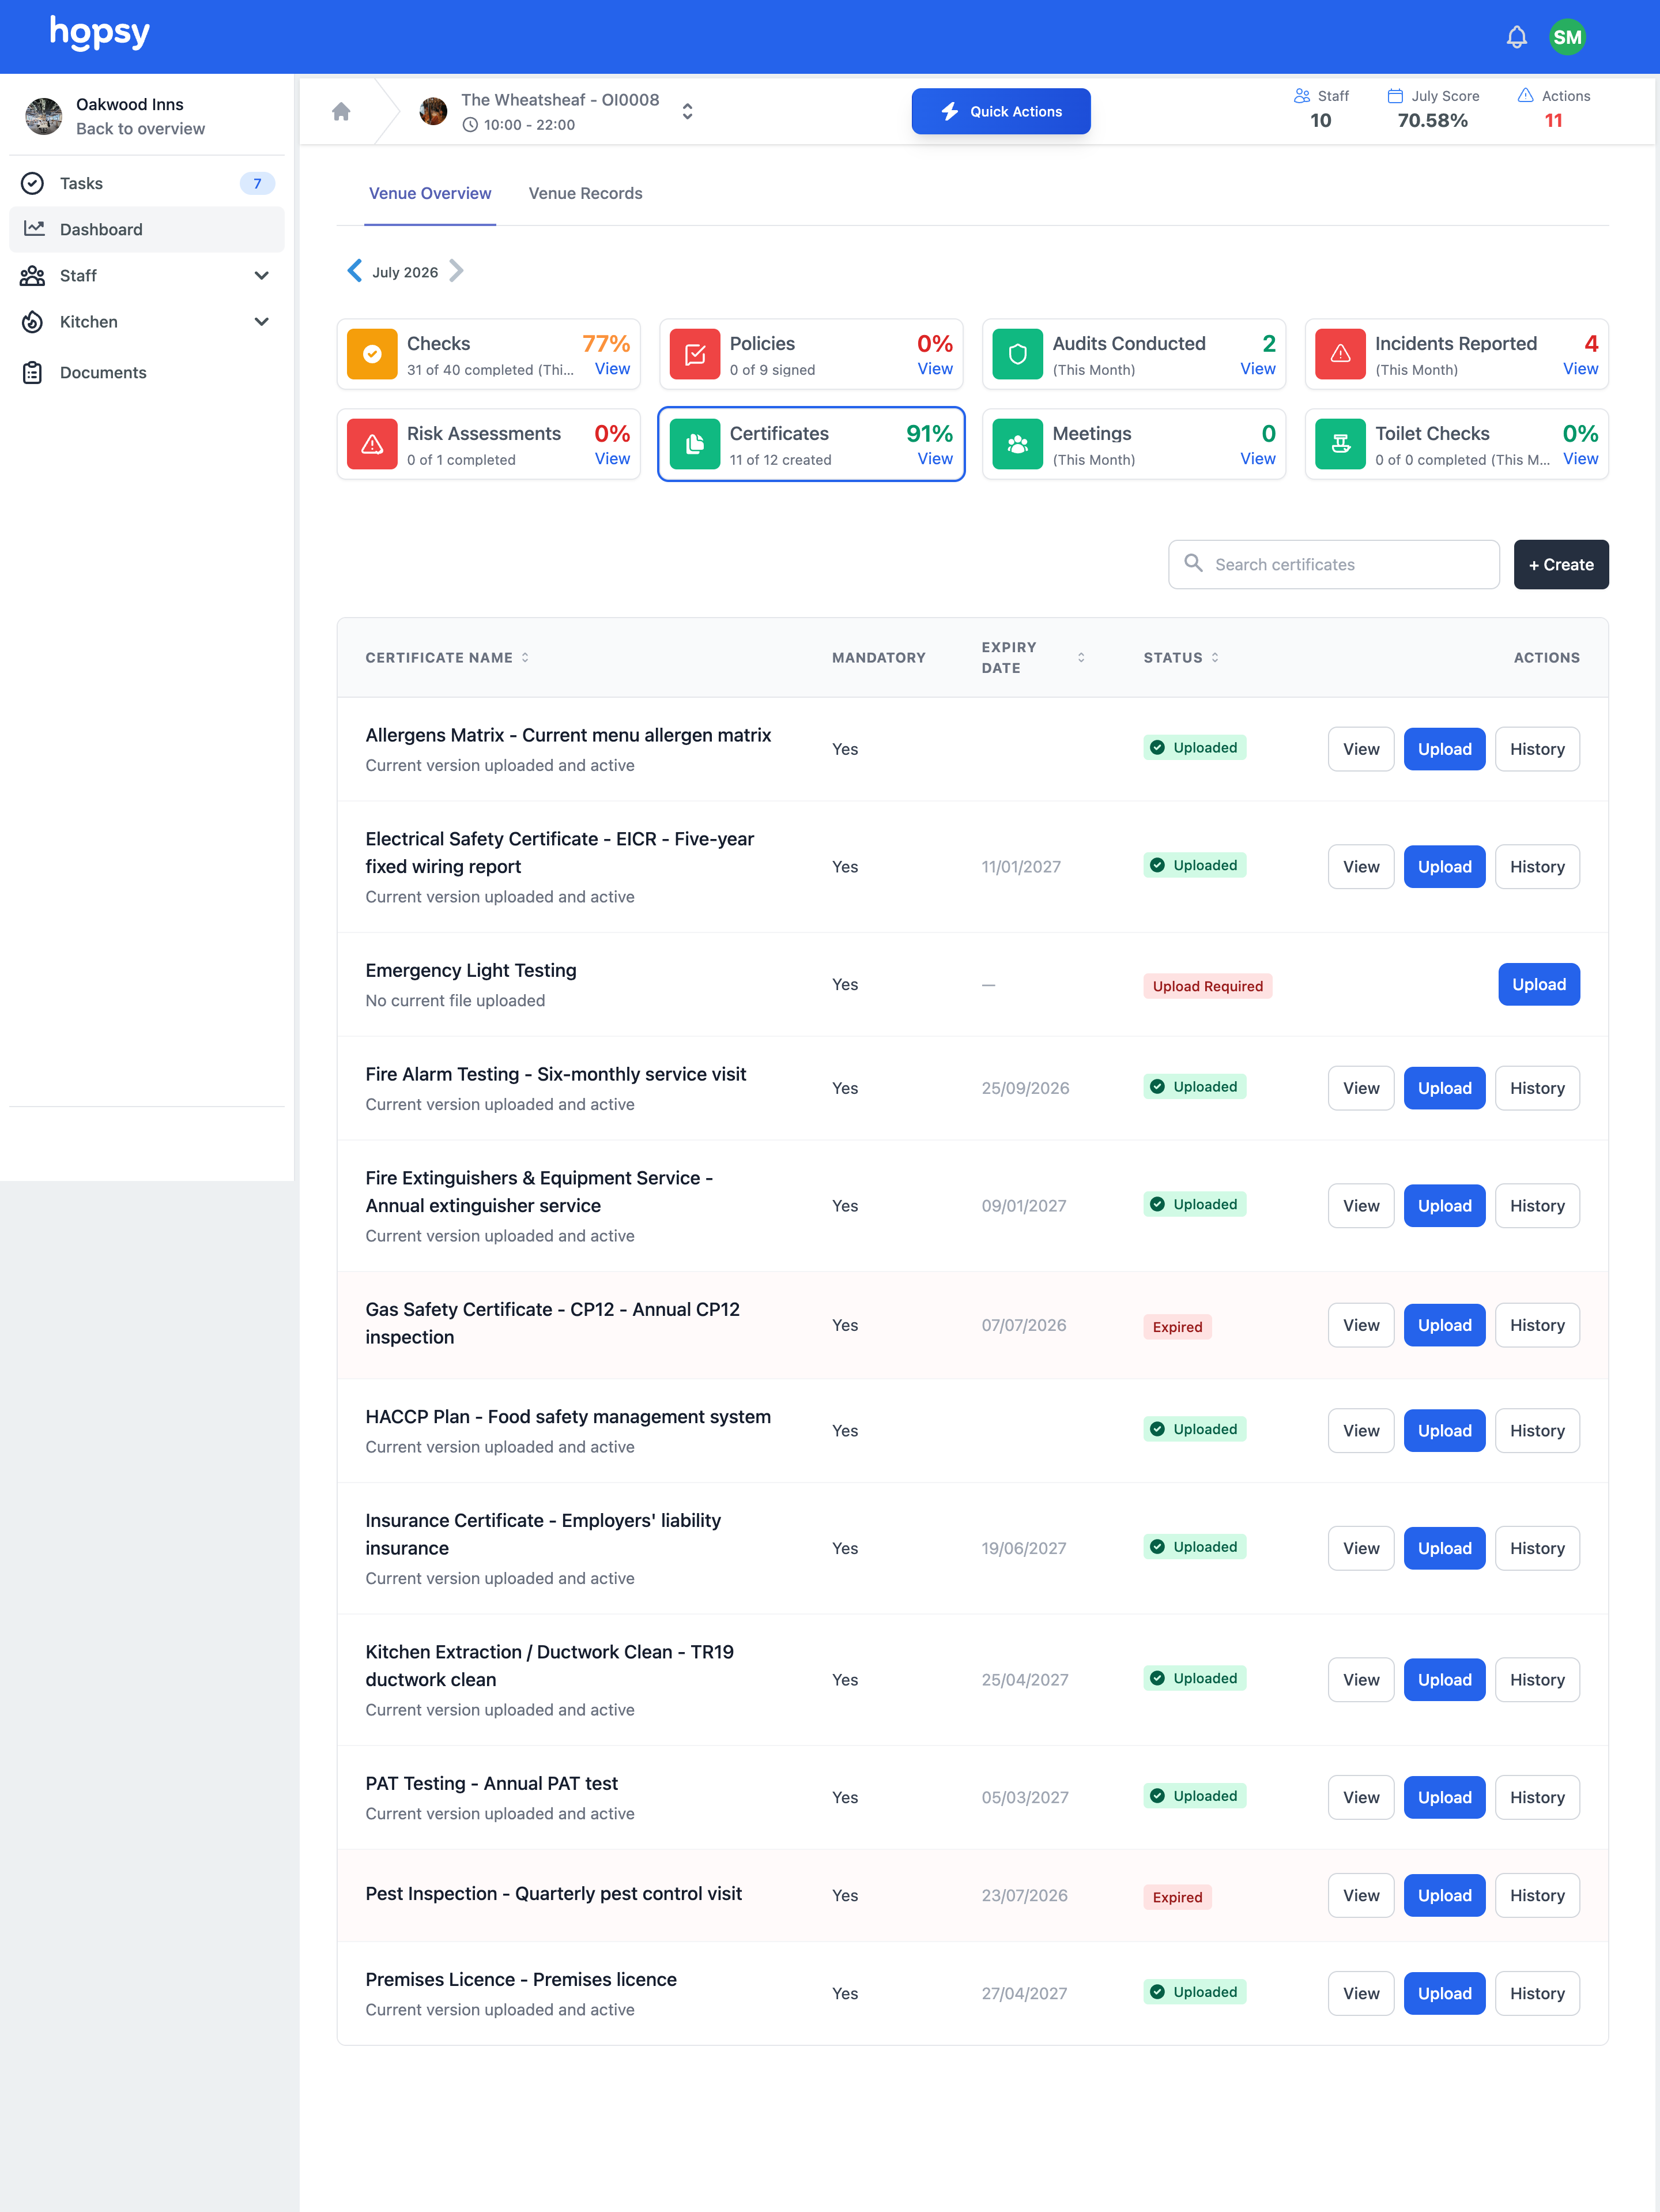Open History for PAT Testing
The width and height of the screenshot is (1660, 2212).
[1537, 1797]
